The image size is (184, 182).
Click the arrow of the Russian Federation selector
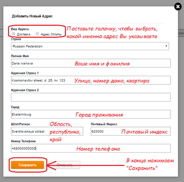[166, 46]
